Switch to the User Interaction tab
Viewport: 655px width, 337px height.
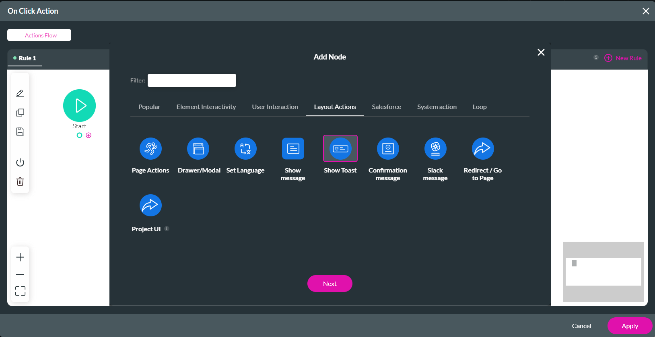275,107
